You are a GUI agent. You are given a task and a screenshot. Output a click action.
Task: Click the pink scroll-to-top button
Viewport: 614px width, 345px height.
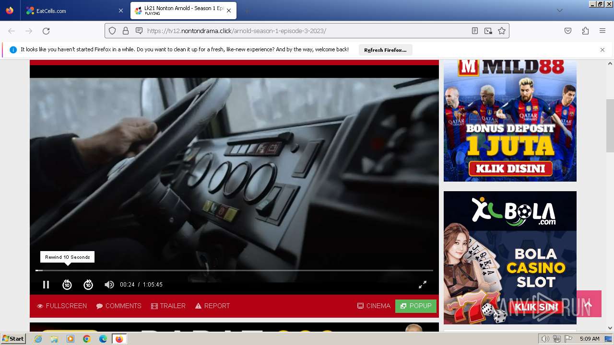click(589, 304)
